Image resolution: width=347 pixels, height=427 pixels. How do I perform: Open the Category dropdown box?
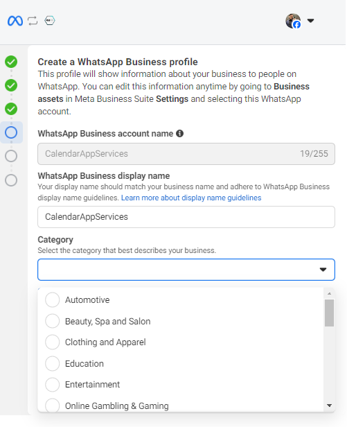coord(186,270)
